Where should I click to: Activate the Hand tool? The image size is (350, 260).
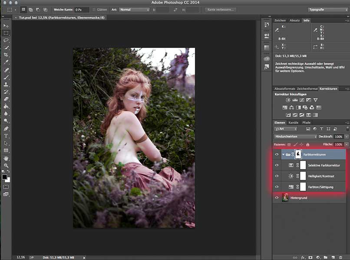pyautogui.click(x=6, y=158)
